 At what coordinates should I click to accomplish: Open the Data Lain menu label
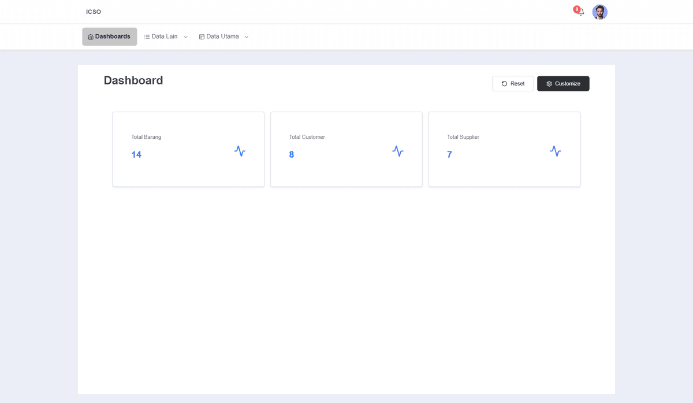164,36
